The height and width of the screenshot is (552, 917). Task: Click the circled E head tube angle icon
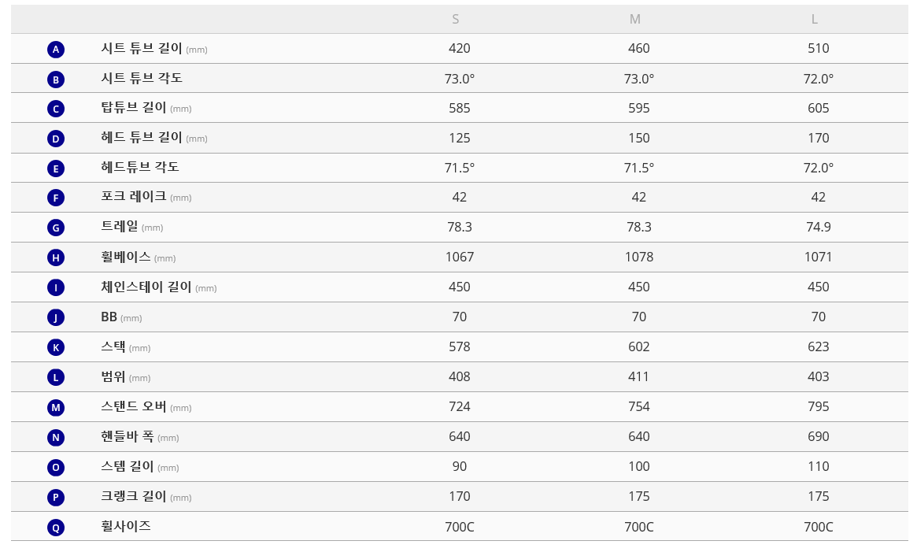pyautogui.click(x=55, y=169)
